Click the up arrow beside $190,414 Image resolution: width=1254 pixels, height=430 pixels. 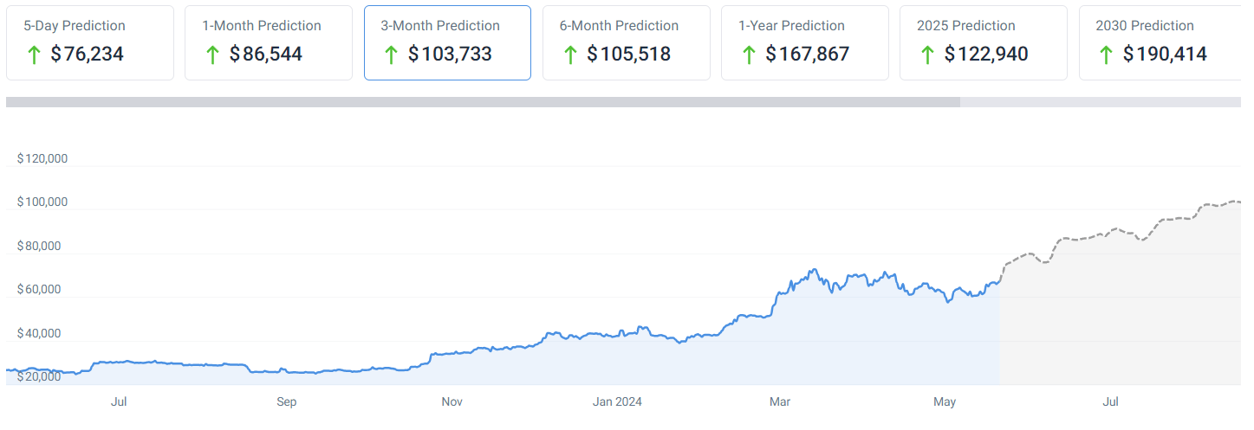[x=1106, y=55]
